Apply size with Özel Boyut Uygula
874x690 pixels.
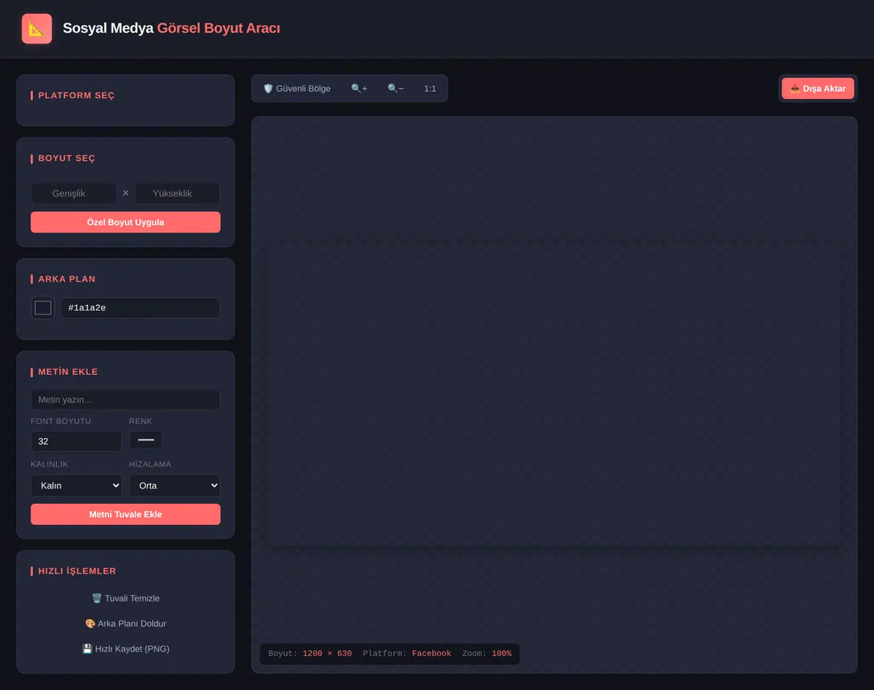125,222
